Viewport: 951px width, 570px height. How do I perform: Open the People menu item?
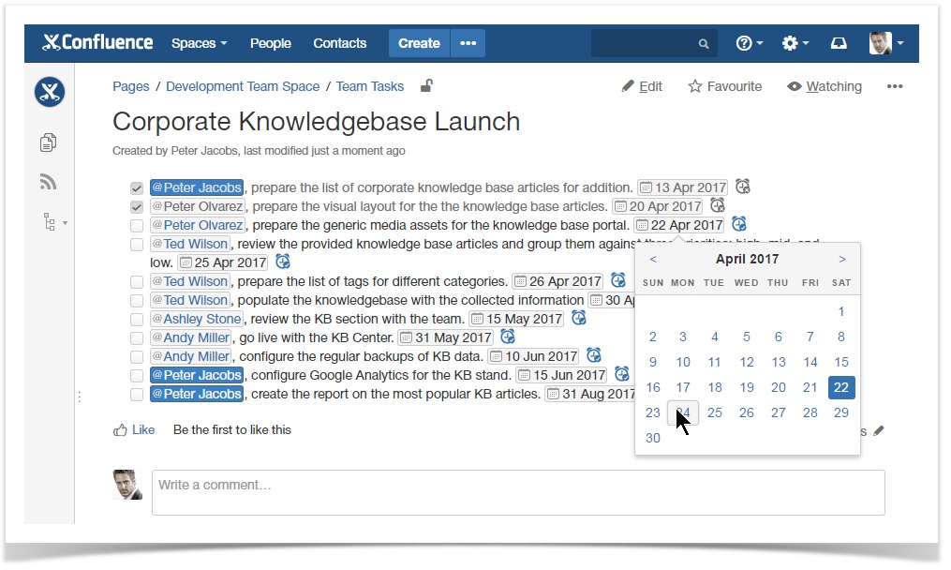(270, 43)
